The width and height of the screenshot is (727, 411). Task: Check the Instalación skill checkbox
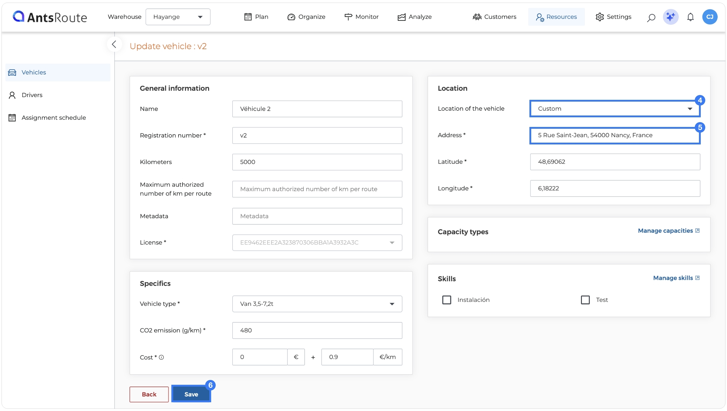click(447, 300)
